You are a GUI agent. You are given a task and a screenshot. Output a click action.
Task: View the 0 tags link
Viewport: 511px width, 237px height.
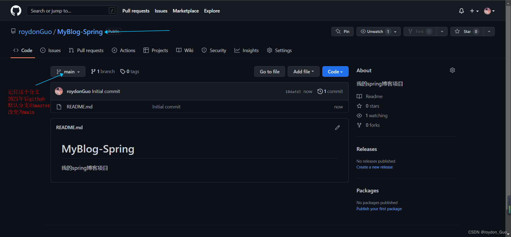(x=130, y=71)
